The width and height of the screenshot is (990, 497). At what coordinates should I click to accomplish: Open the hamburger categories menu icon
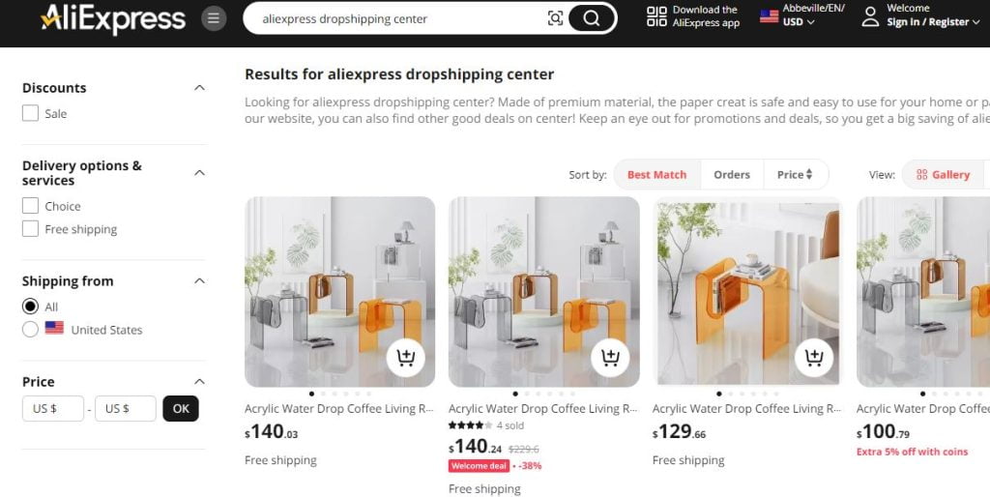[214, 18]
